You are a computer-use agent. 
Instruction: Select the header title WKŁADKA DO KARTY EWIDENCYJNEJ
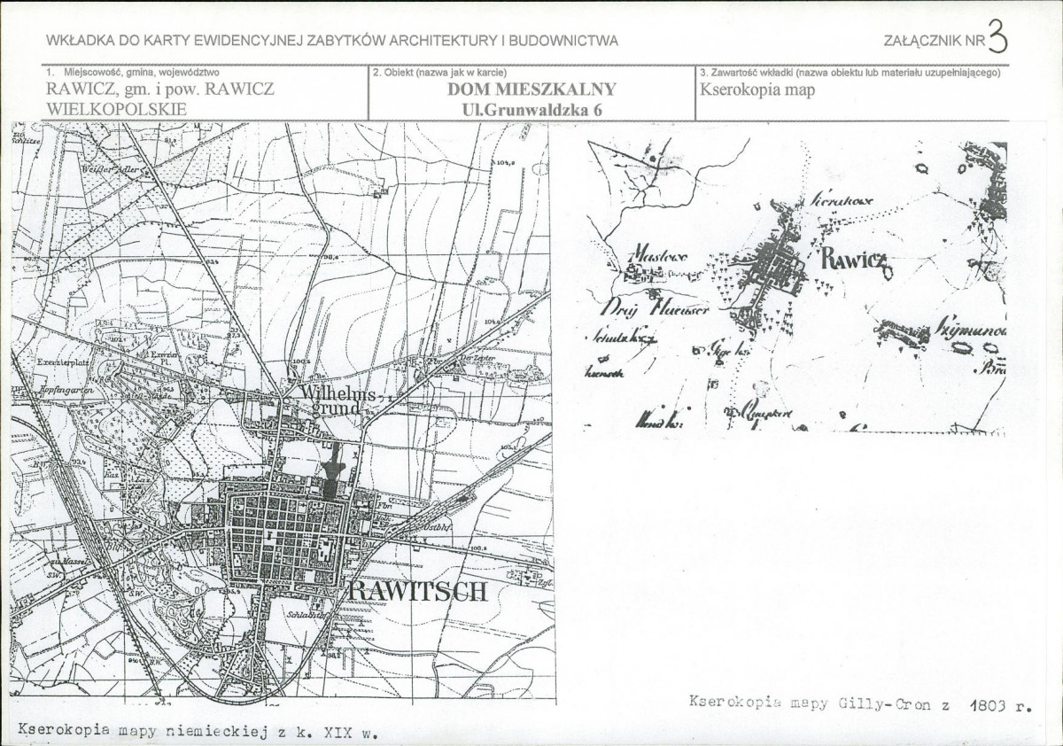click(x=331, y=41)
